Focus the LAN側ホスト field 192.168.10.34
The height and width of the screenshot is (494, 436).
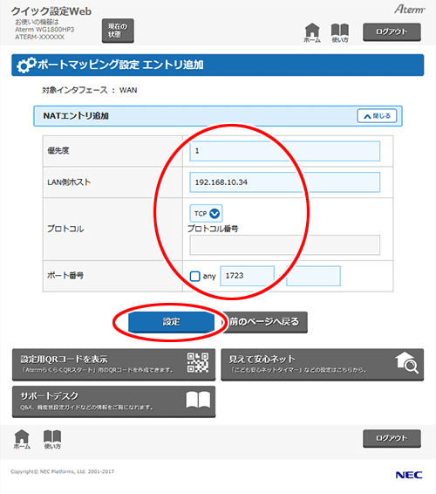[284, 182]
